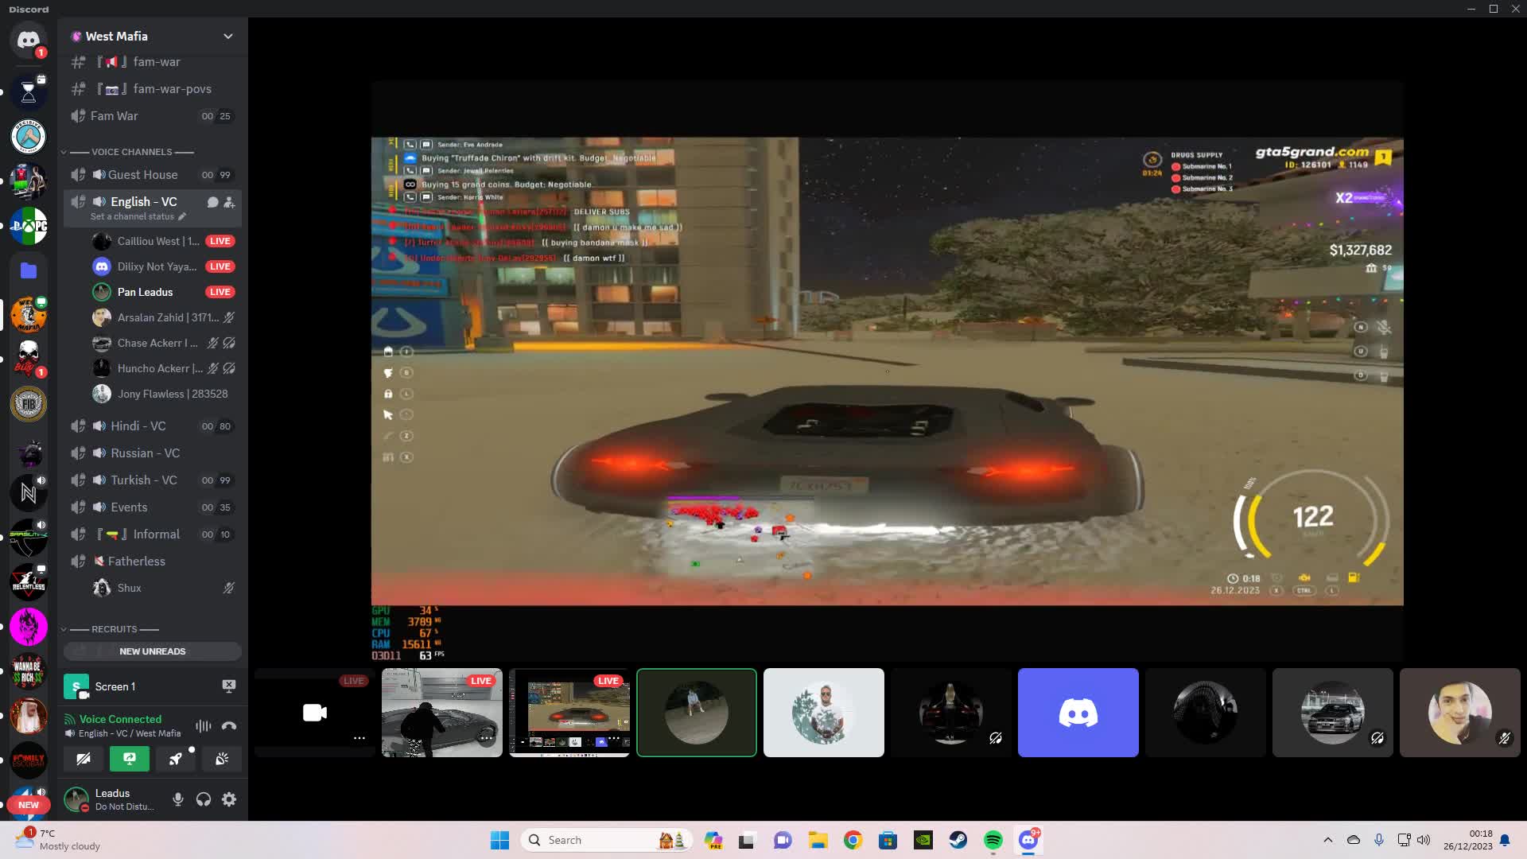Open text chat for English - VC
The image size is (1527, 859).
(x=212, y=202)
